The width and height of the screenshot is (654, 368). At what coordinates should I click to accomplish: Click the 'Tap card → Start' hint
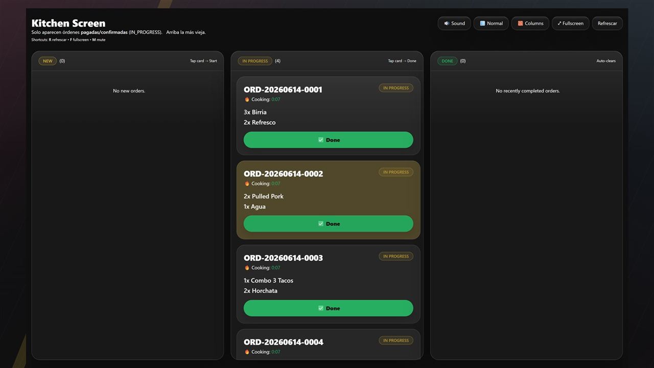(x=203, y=61)
